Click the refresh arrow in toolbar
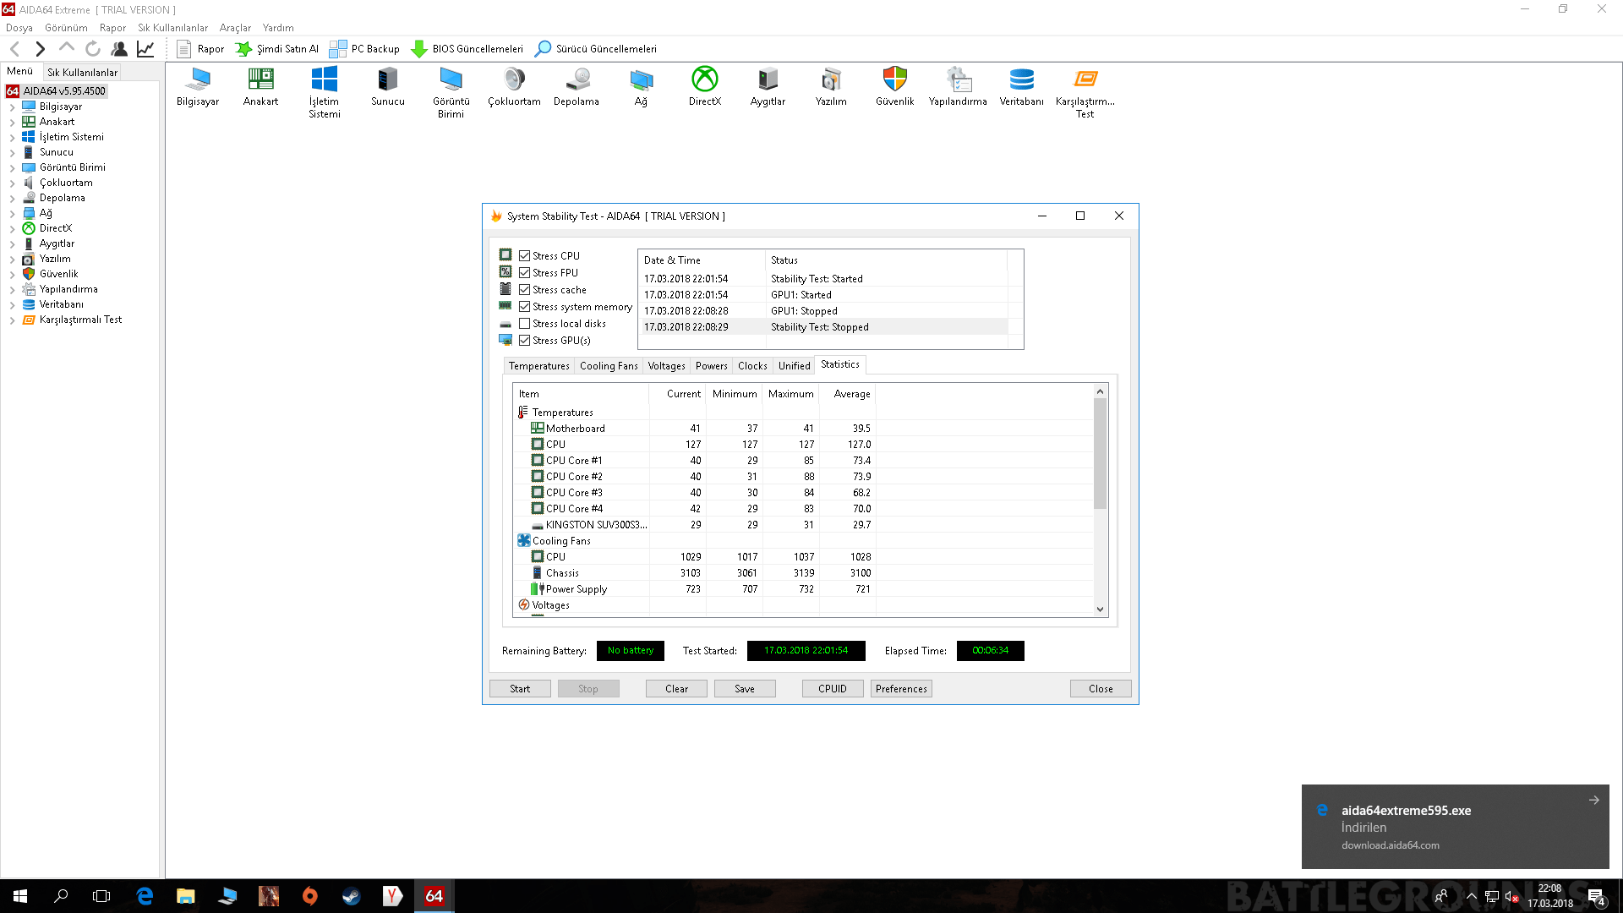1623x913 pixels. pyautogui.click(x=93, y=49)
